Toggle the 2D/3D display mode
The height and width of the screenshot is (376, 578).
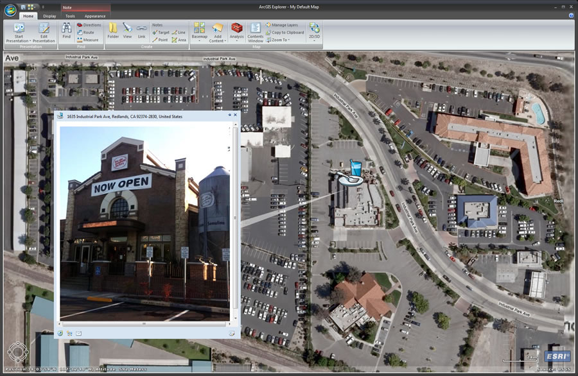(x=315, y=31)
